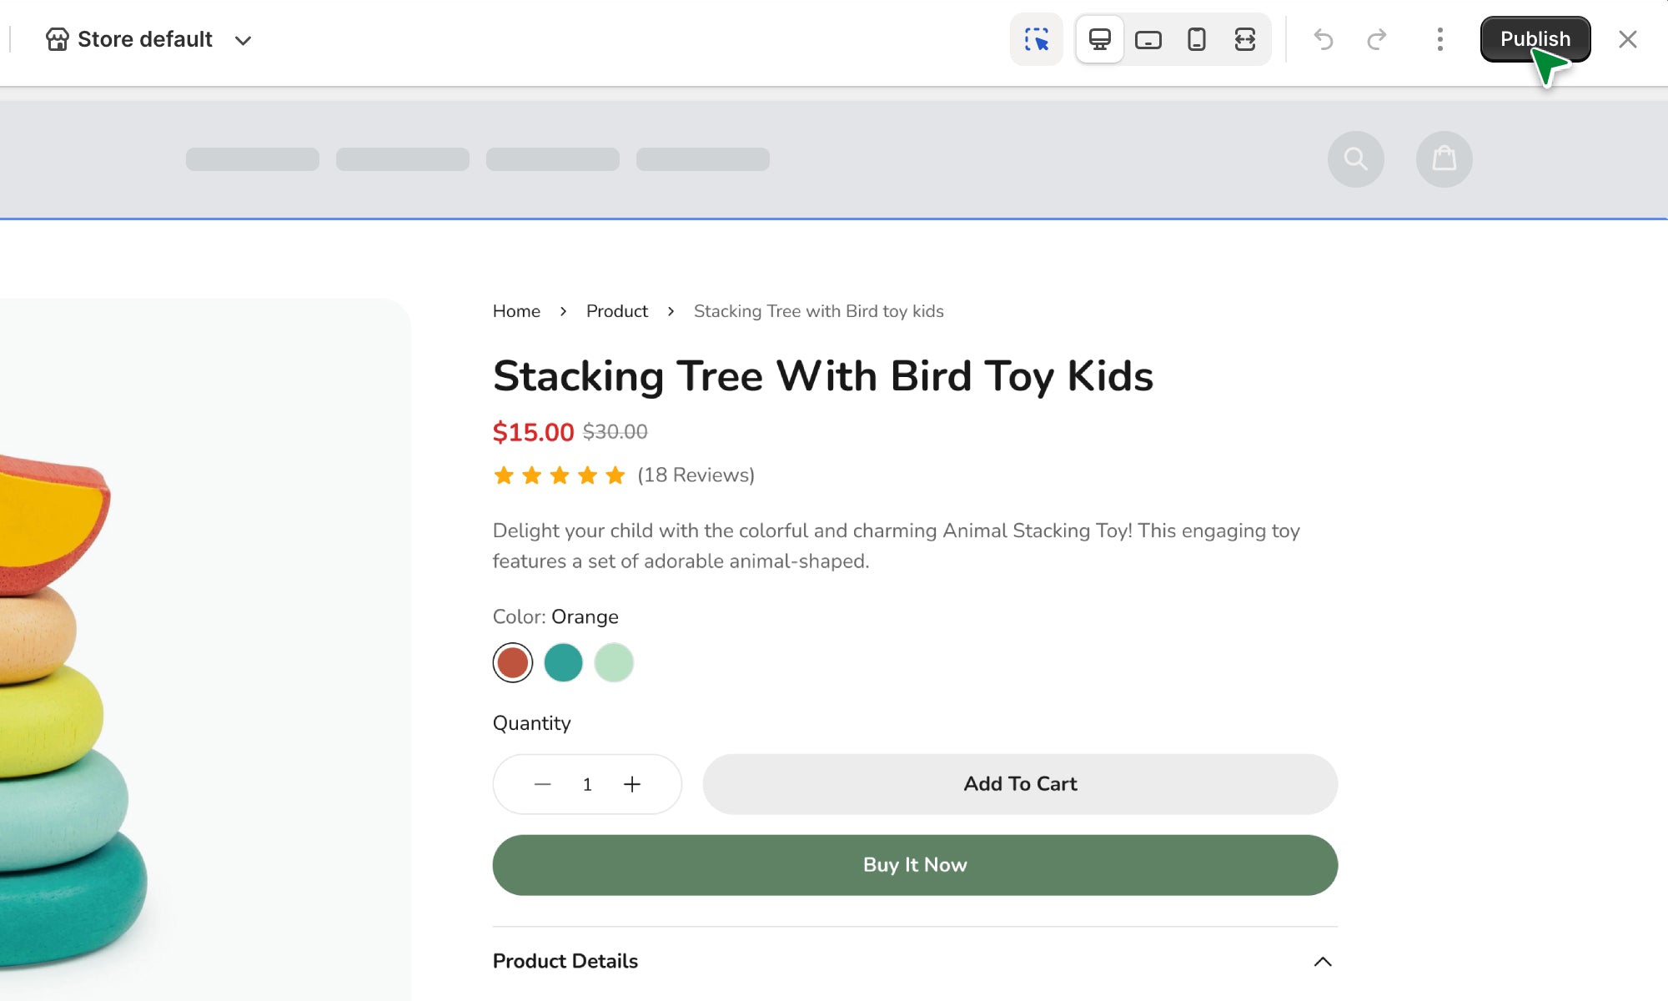This screenshot has height=1001, width=1668.
Task: Click the search icon in store header
Action: (1355, 158)
